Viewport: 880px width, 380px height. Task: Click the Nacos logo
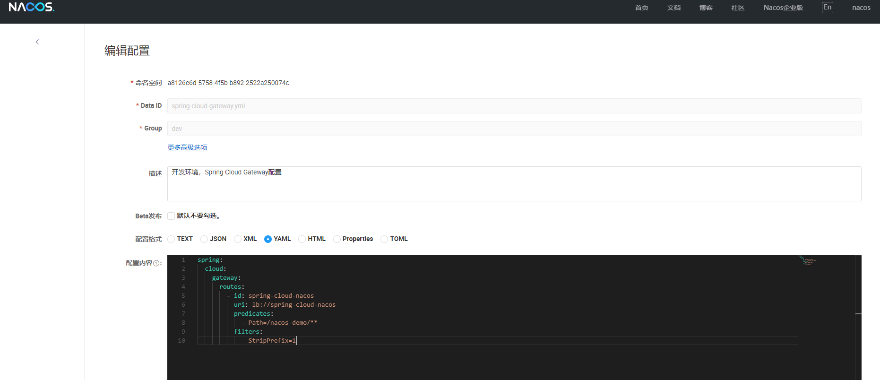31,7
